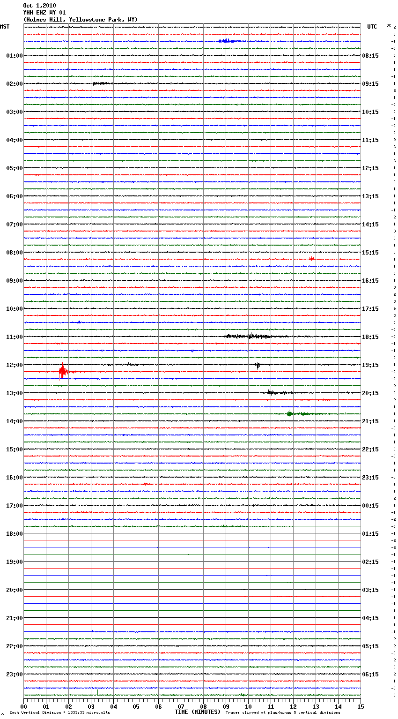The height and width of the screenshot is (719, 398).
Task: Click the '23:15' UTC time label
Action: [370, 478]
